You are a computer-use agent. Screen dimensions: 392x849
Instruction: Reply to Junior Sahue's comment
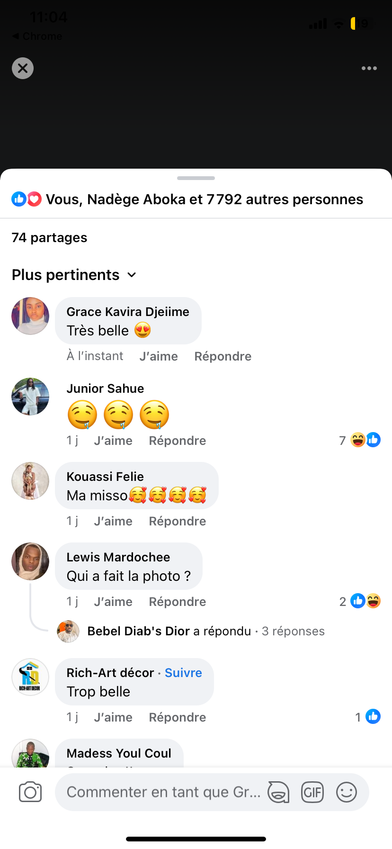pyautogui.click(x=178, y=441)
